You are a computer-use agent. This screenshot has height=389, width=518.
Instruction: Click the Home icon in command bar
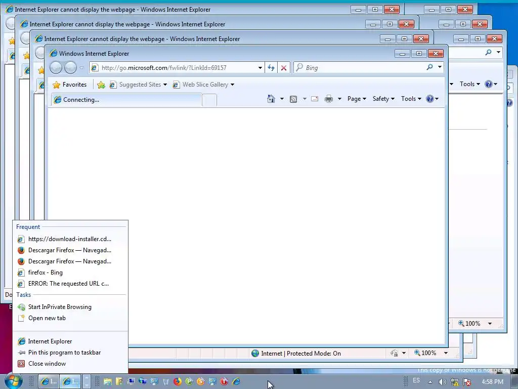(271, 99)
